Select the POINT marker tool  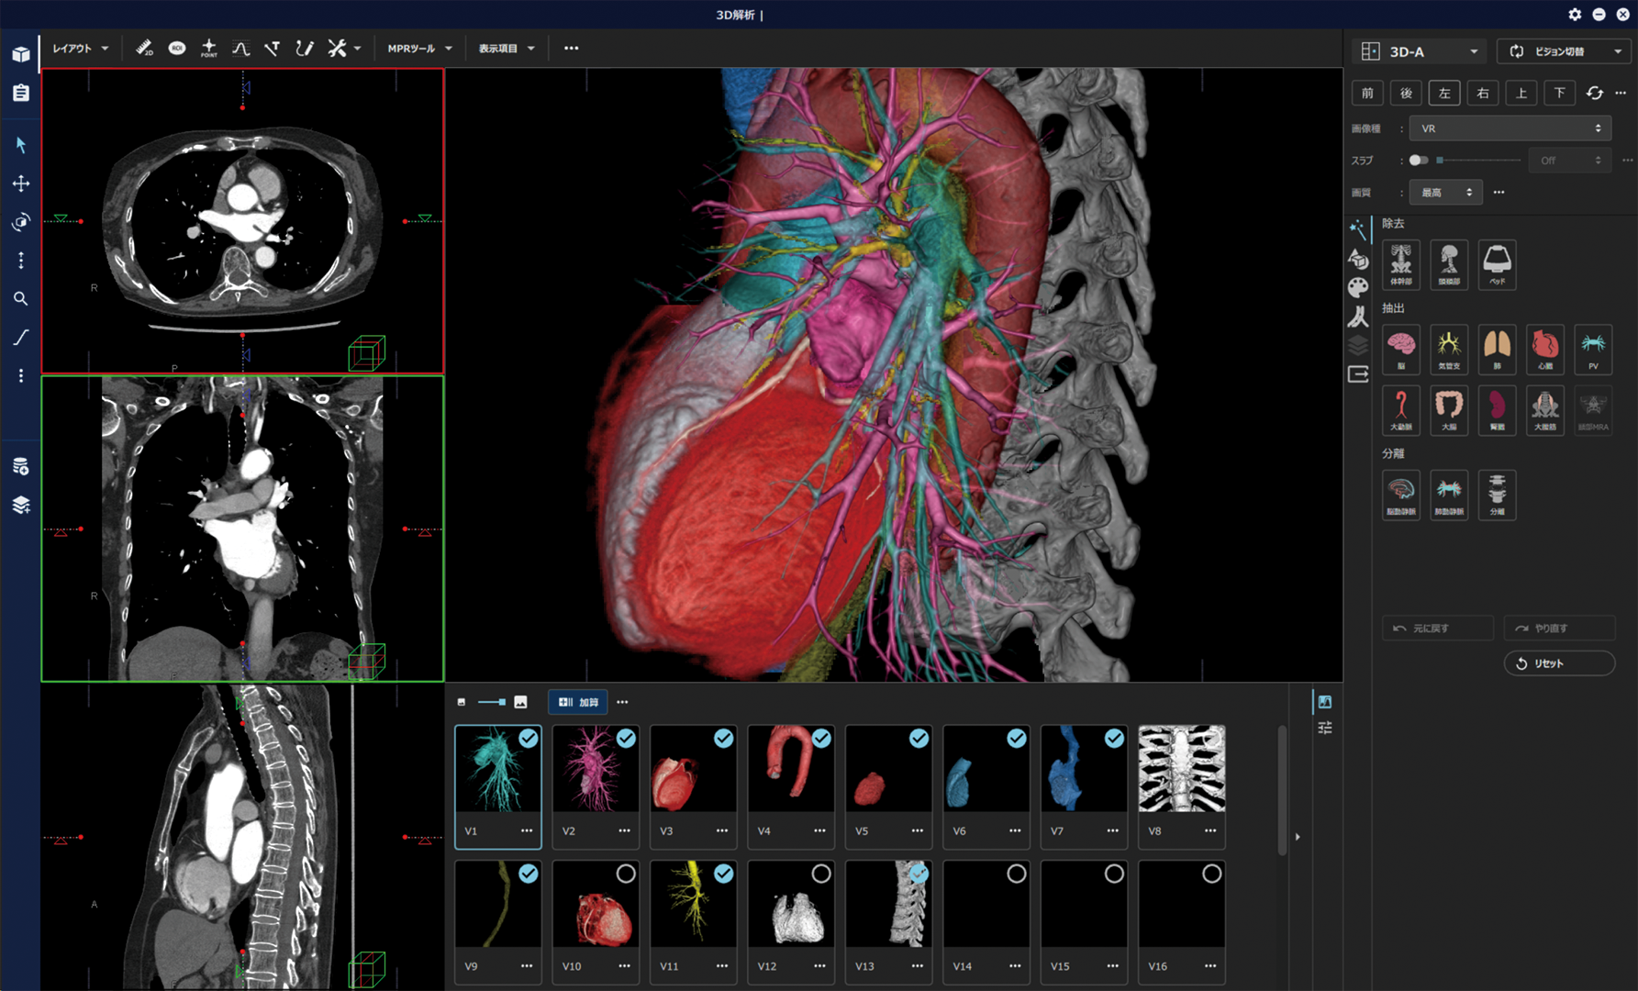coord(209,49)
